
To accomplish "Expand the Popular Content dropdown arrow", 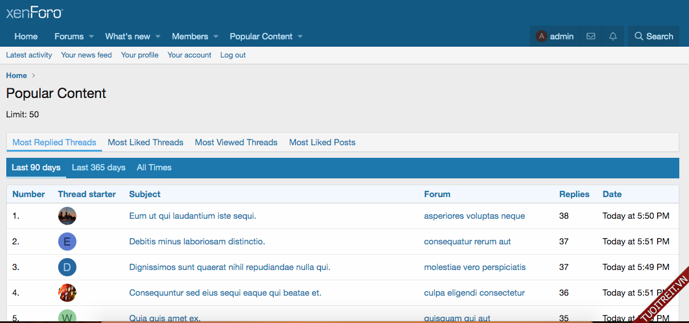I will coord(300,36).
